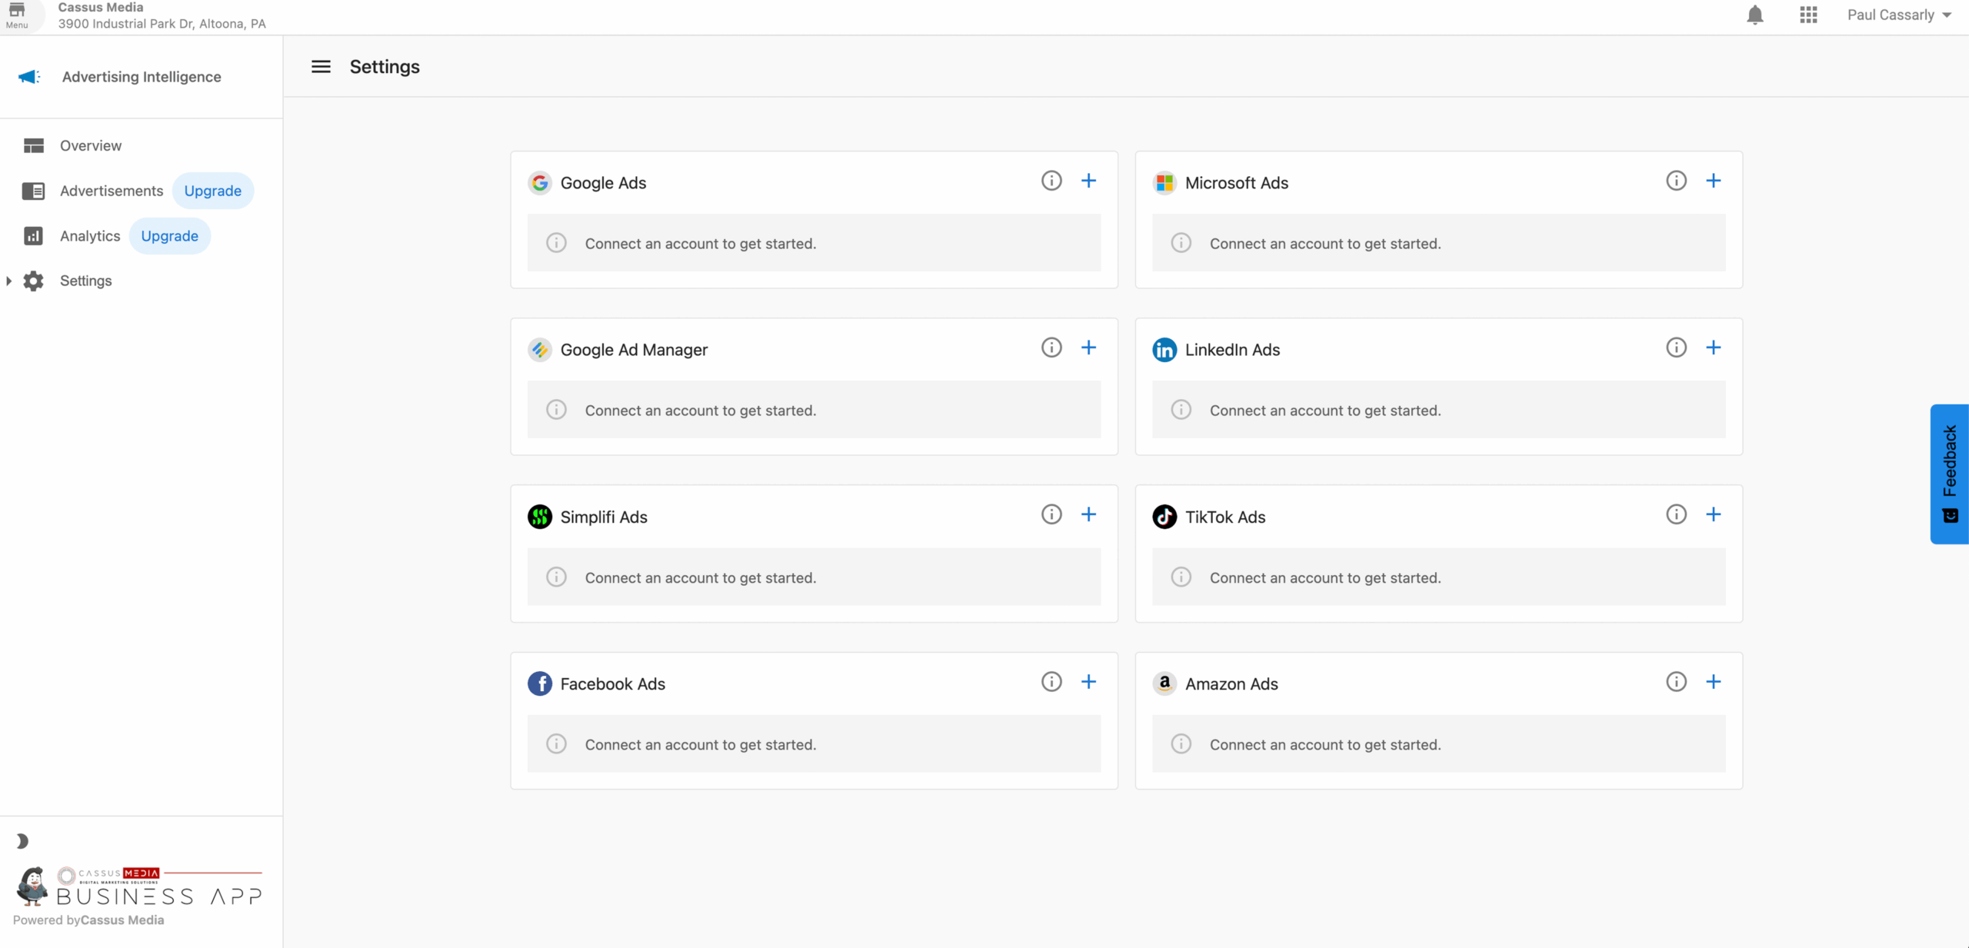Click the Facebook Ads logo
This screenshot has width=1969, height=948.
pos(540,684)
